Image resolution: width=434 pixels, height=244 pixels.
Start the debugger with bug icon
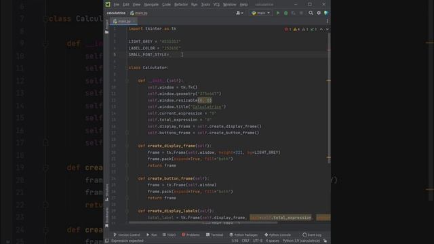click(x=286, y=13)
